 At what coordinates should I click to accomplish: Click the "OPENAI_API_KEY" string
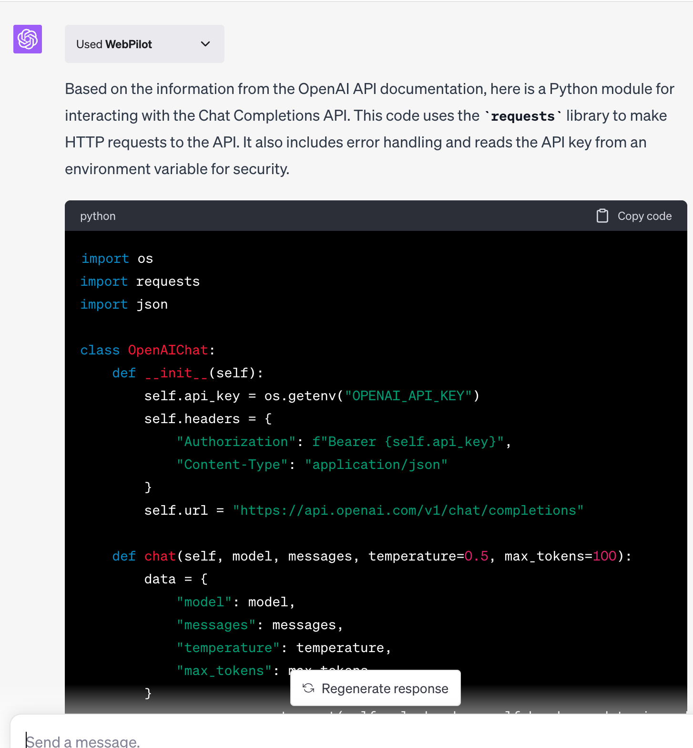point(408,396)
